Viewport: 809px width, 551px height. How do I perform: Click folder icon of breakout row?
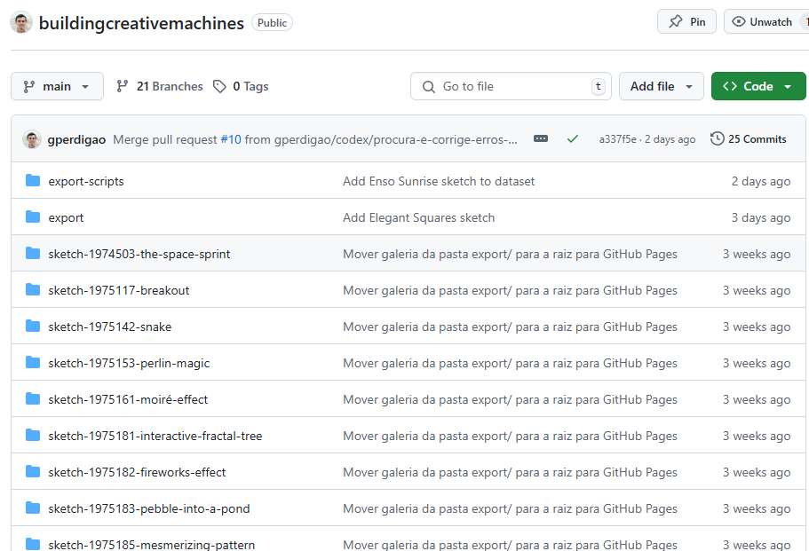33,289
